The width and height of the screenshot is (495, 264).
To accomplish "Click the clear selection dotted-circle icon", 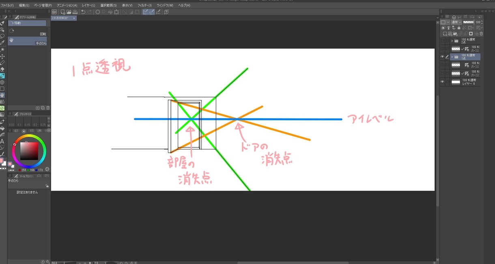I will tap(98, 12).
